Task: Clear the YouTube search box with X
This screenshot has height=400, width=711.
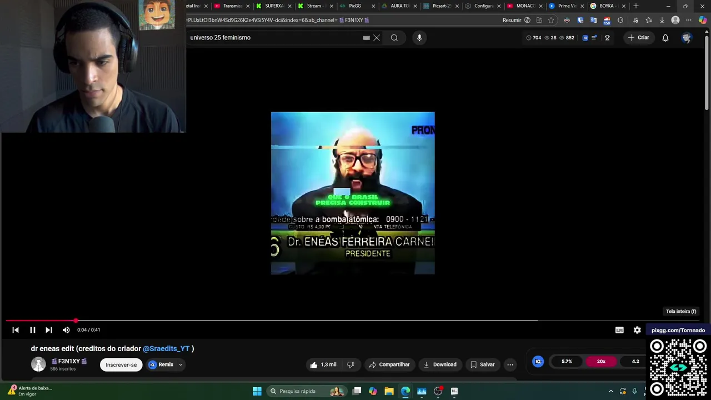Action: coord(377,38)
